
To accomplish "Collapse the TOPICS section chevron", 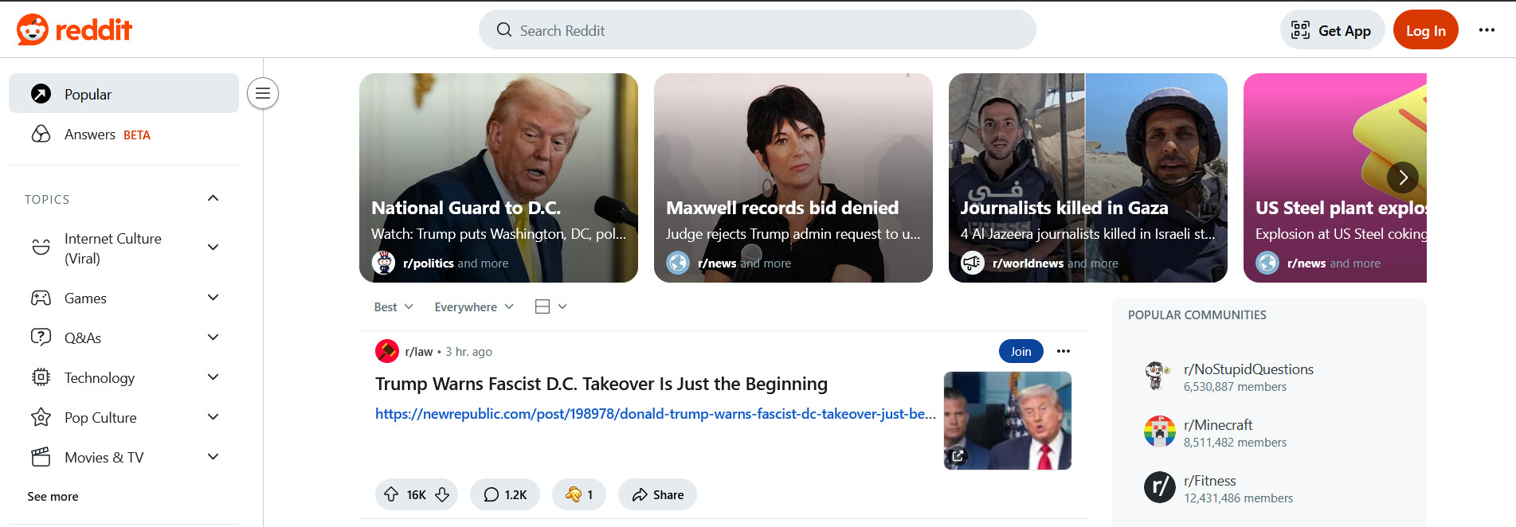I will tap(213, 198).
